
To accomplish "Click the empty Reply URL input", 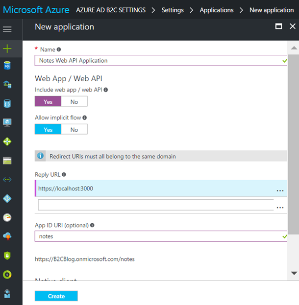I will point(156,205).
